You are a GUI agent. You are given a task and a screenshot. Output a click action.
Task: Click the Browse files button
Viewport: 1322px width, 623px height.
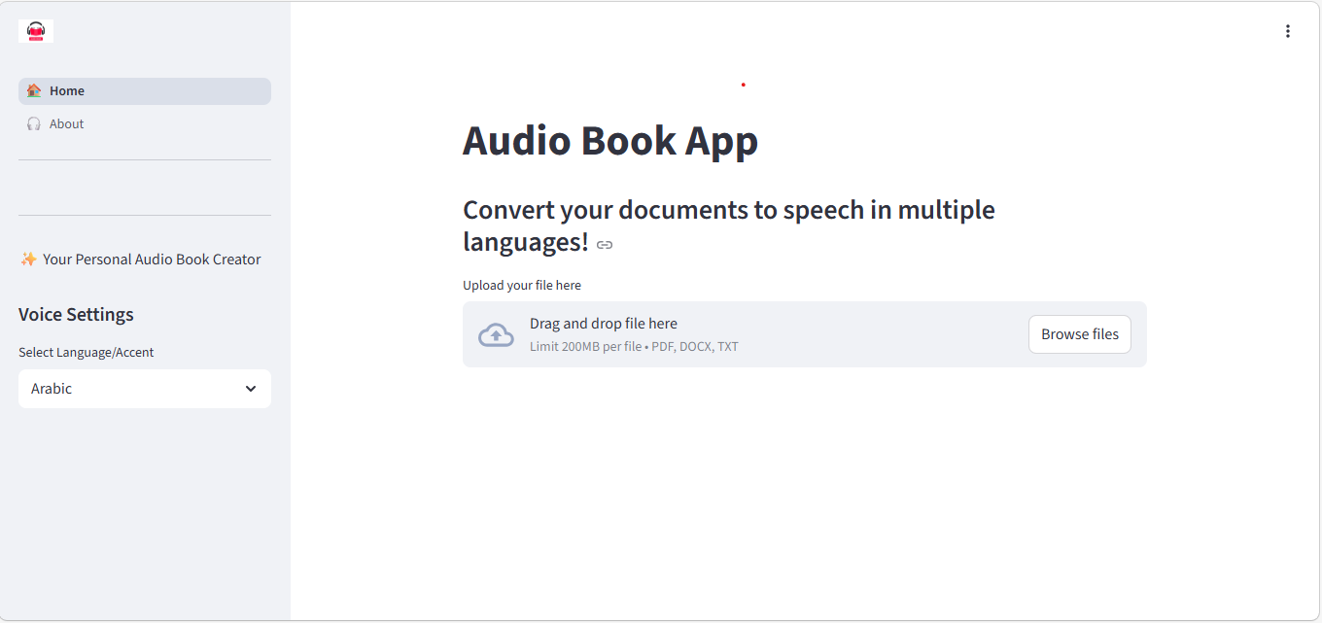(1079, 333)
